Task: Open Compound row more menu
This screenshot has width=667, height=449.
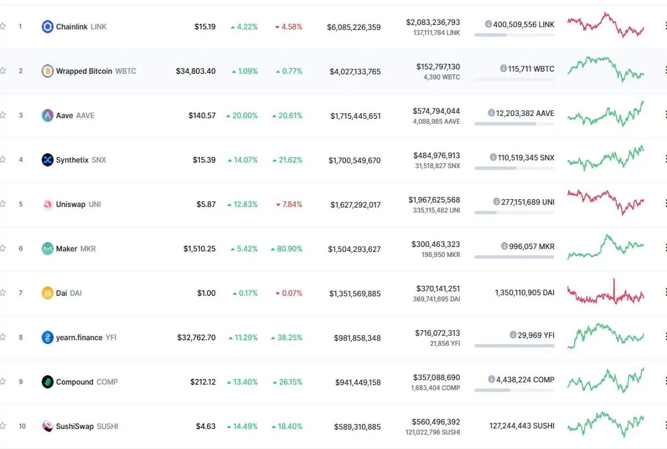Action: point(665,381)
